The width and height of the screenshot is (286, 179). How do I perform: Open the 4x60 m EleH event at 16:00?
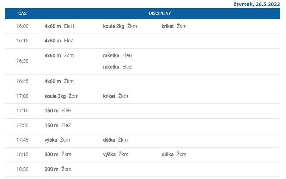[x=59, y=26]
